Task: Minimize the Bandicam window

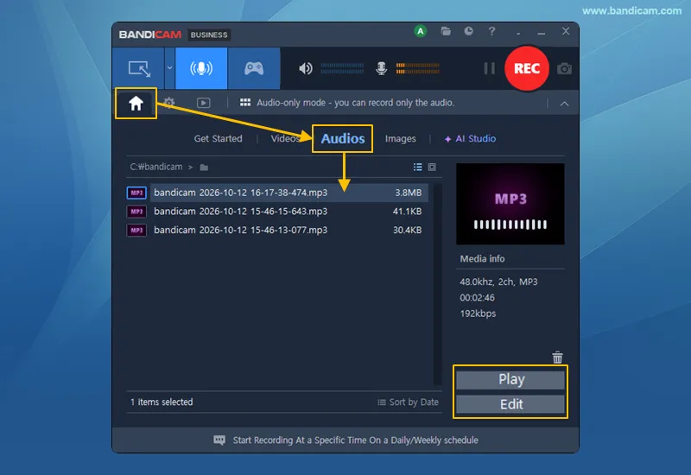Action: [542, 32]
